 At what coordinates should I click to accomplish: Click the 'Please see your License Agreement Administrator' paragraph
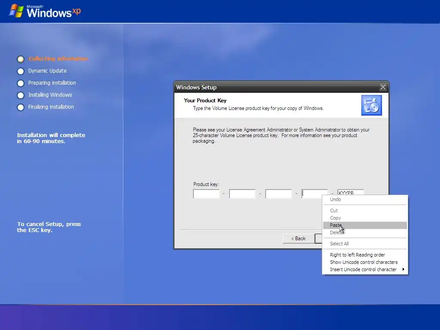[281, 135]
